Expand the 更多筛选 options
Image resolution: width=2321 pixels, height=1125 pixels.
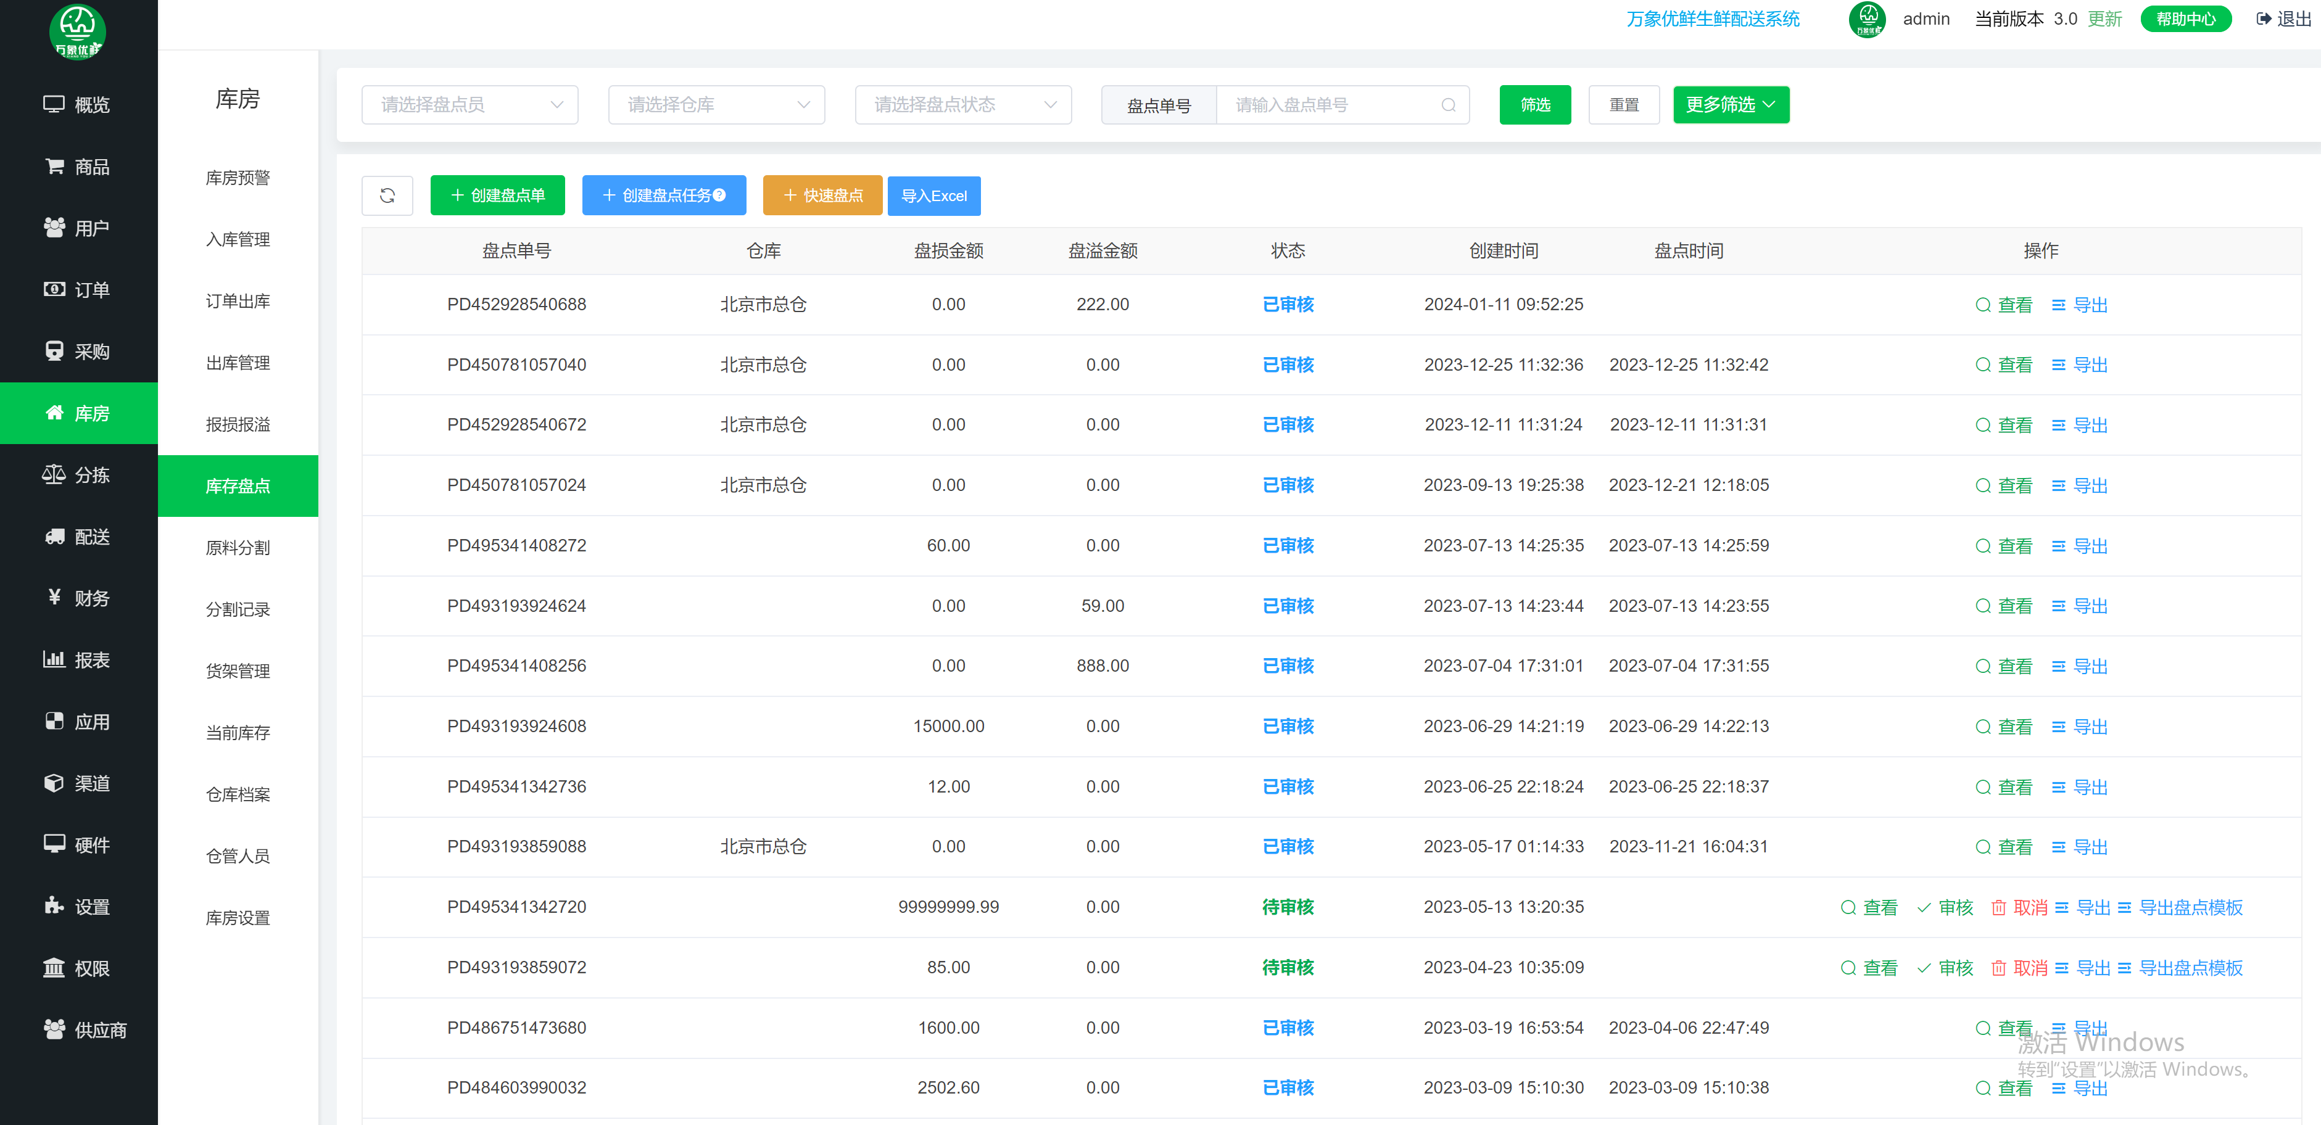click(x=1730, y=105)
